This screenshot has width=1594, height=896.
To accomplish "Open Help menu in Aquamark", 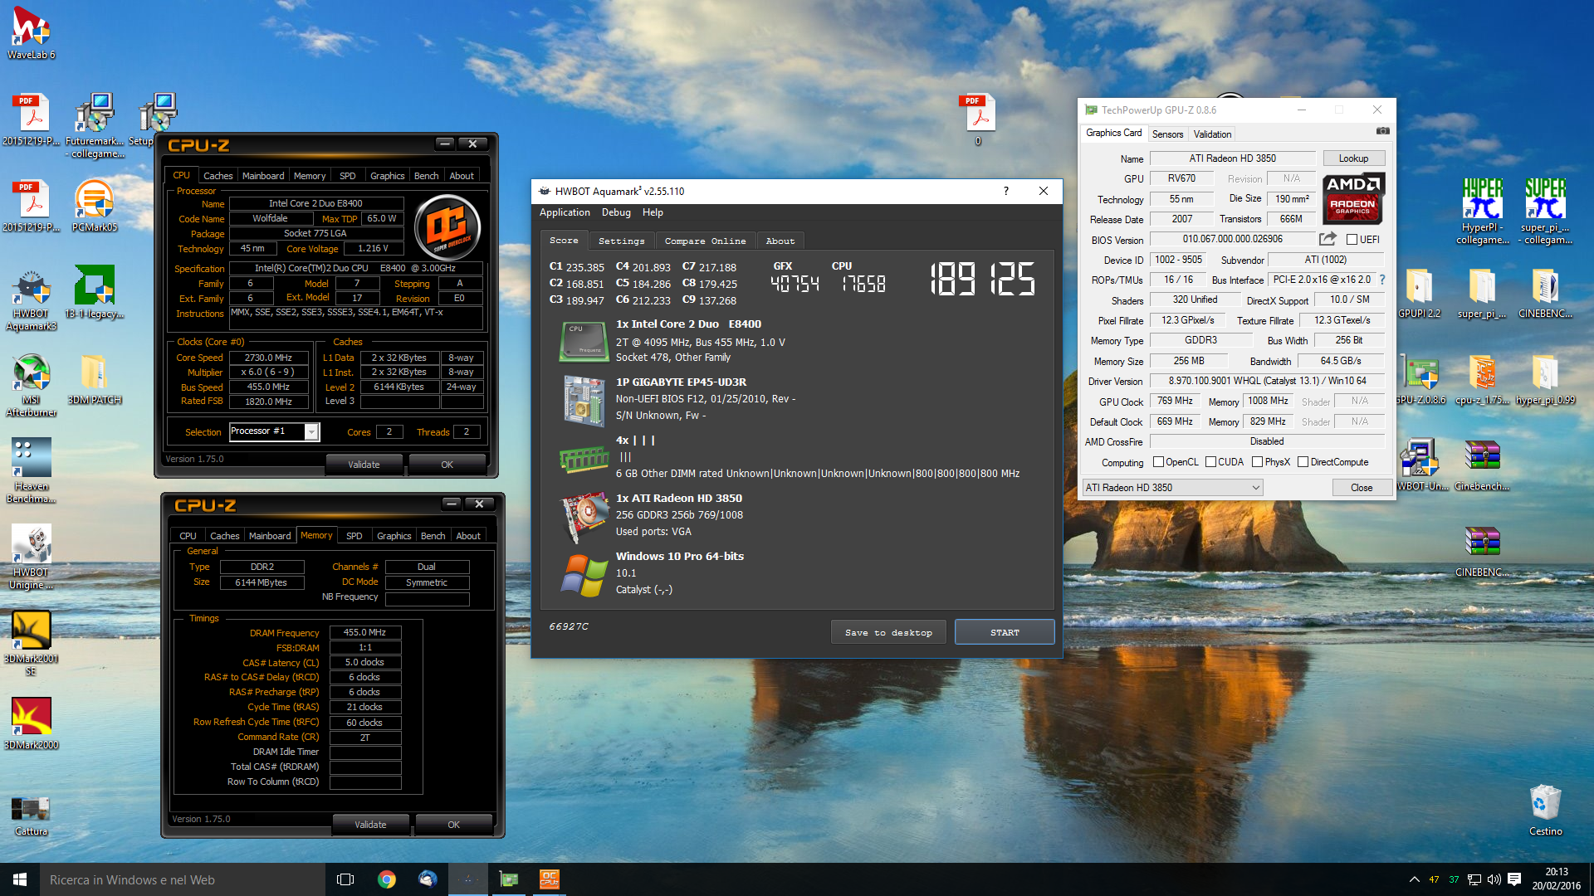I will [653, 212].
